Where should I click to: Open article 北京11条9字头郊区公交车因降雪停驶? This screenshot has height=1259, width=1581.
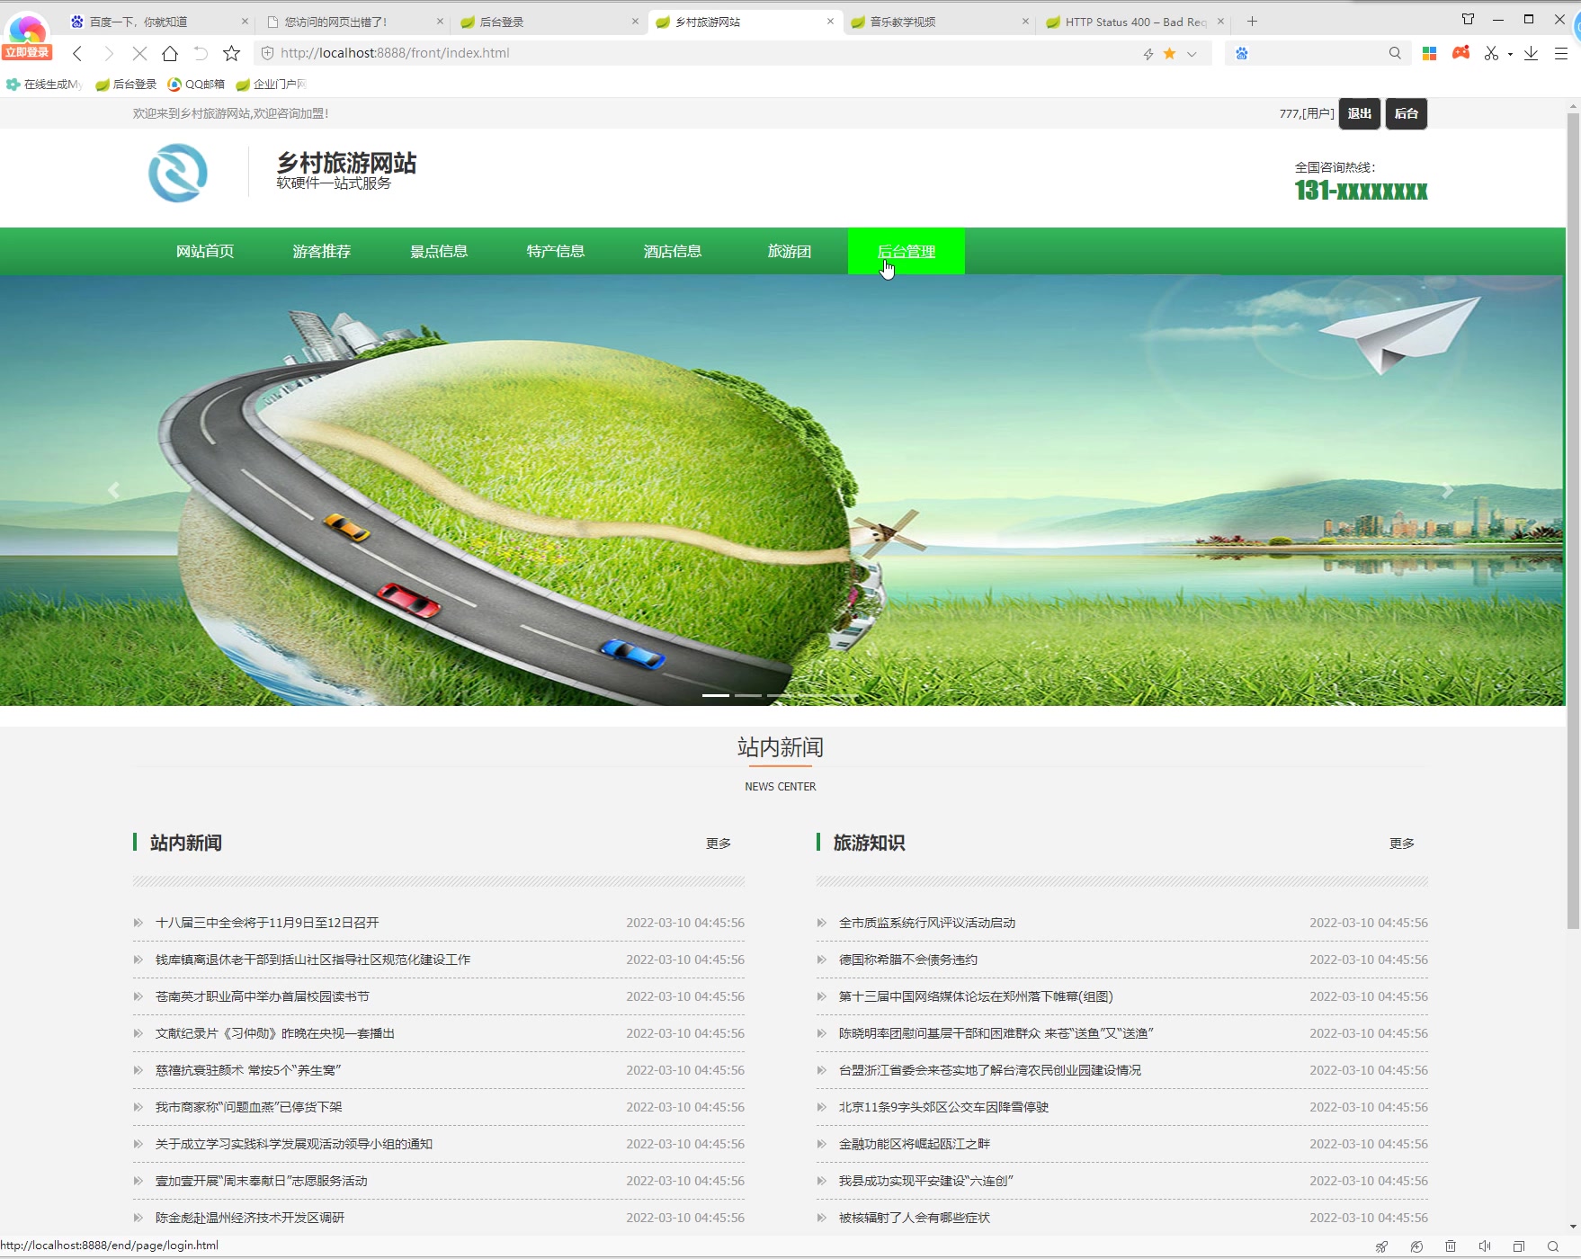pyautogui.click(x=944, y=1107)
